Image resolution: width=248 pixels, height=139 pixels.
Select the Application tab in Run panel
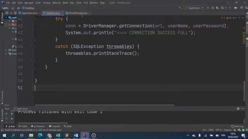pos(22,109)
